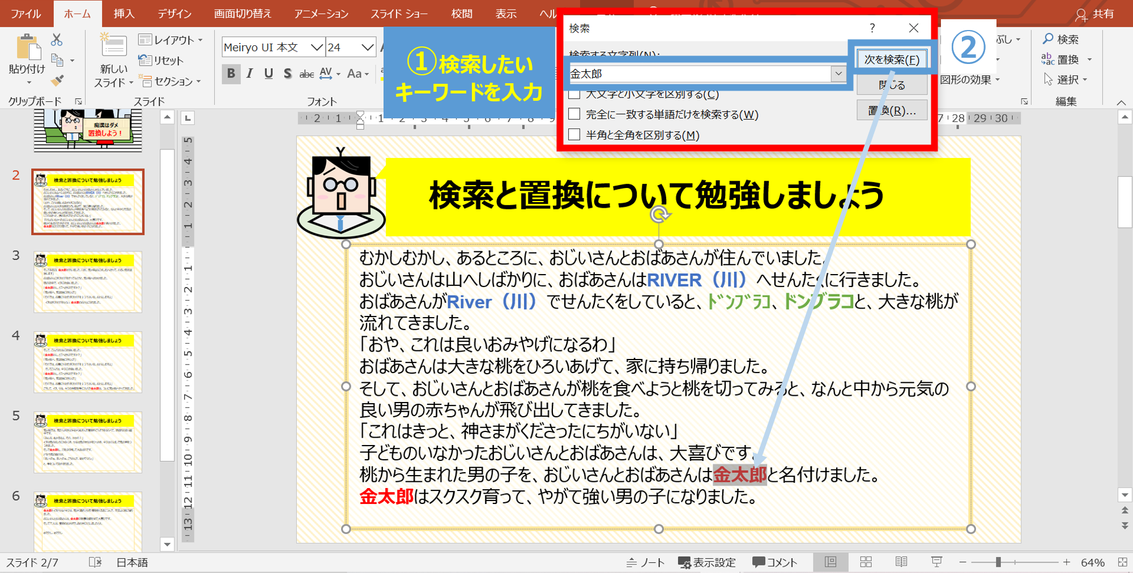The height and width of the screenshot is (573, 1133).
Task: Expand the search text history dropdown
Action: tap(838, 74)
